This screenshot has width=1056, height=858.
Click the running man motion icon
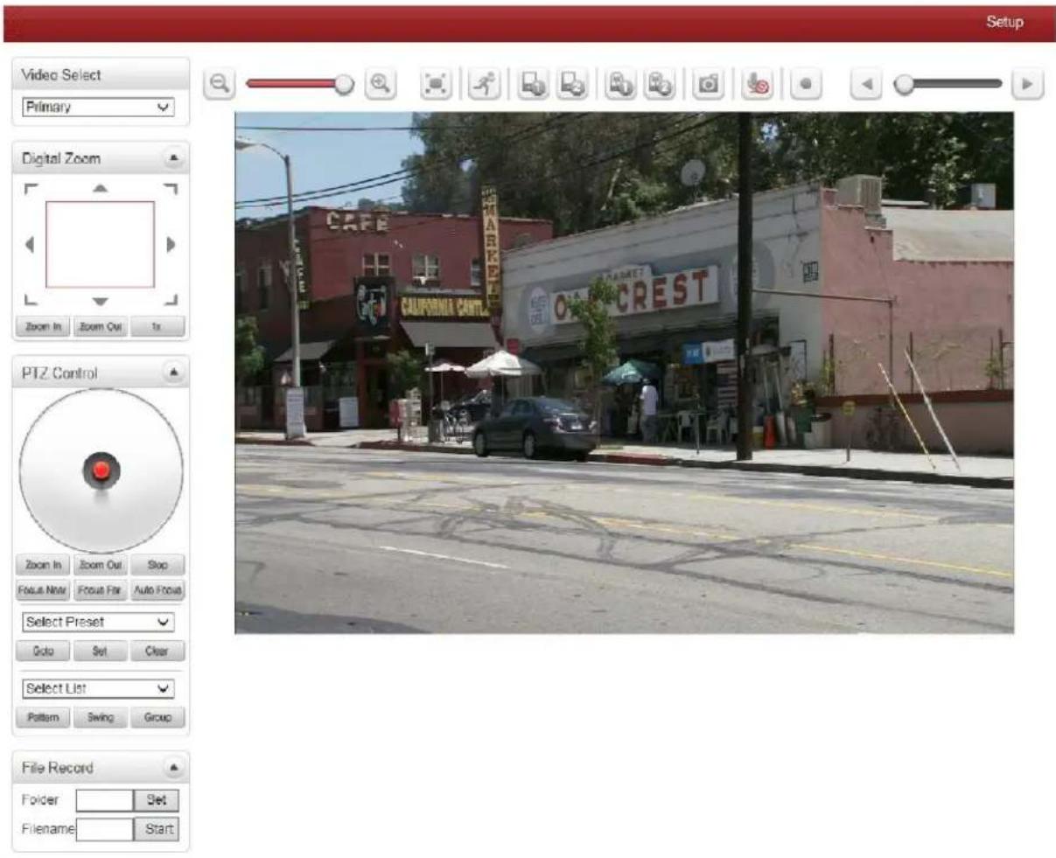tap(484, 84)
